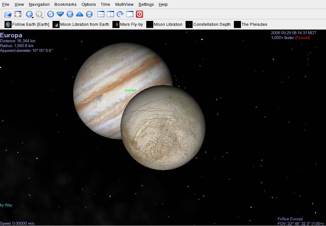Screen dimensions: 326x226
Task: Cycle to the next view
Action: [120, 14]
